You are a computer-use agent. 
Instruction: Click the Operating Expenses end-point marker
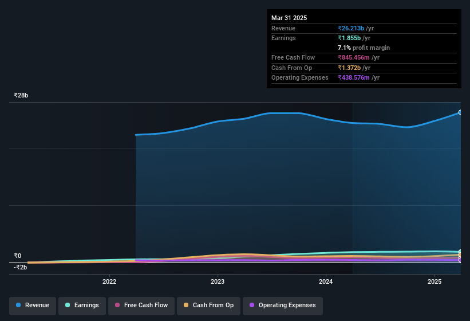460,260
